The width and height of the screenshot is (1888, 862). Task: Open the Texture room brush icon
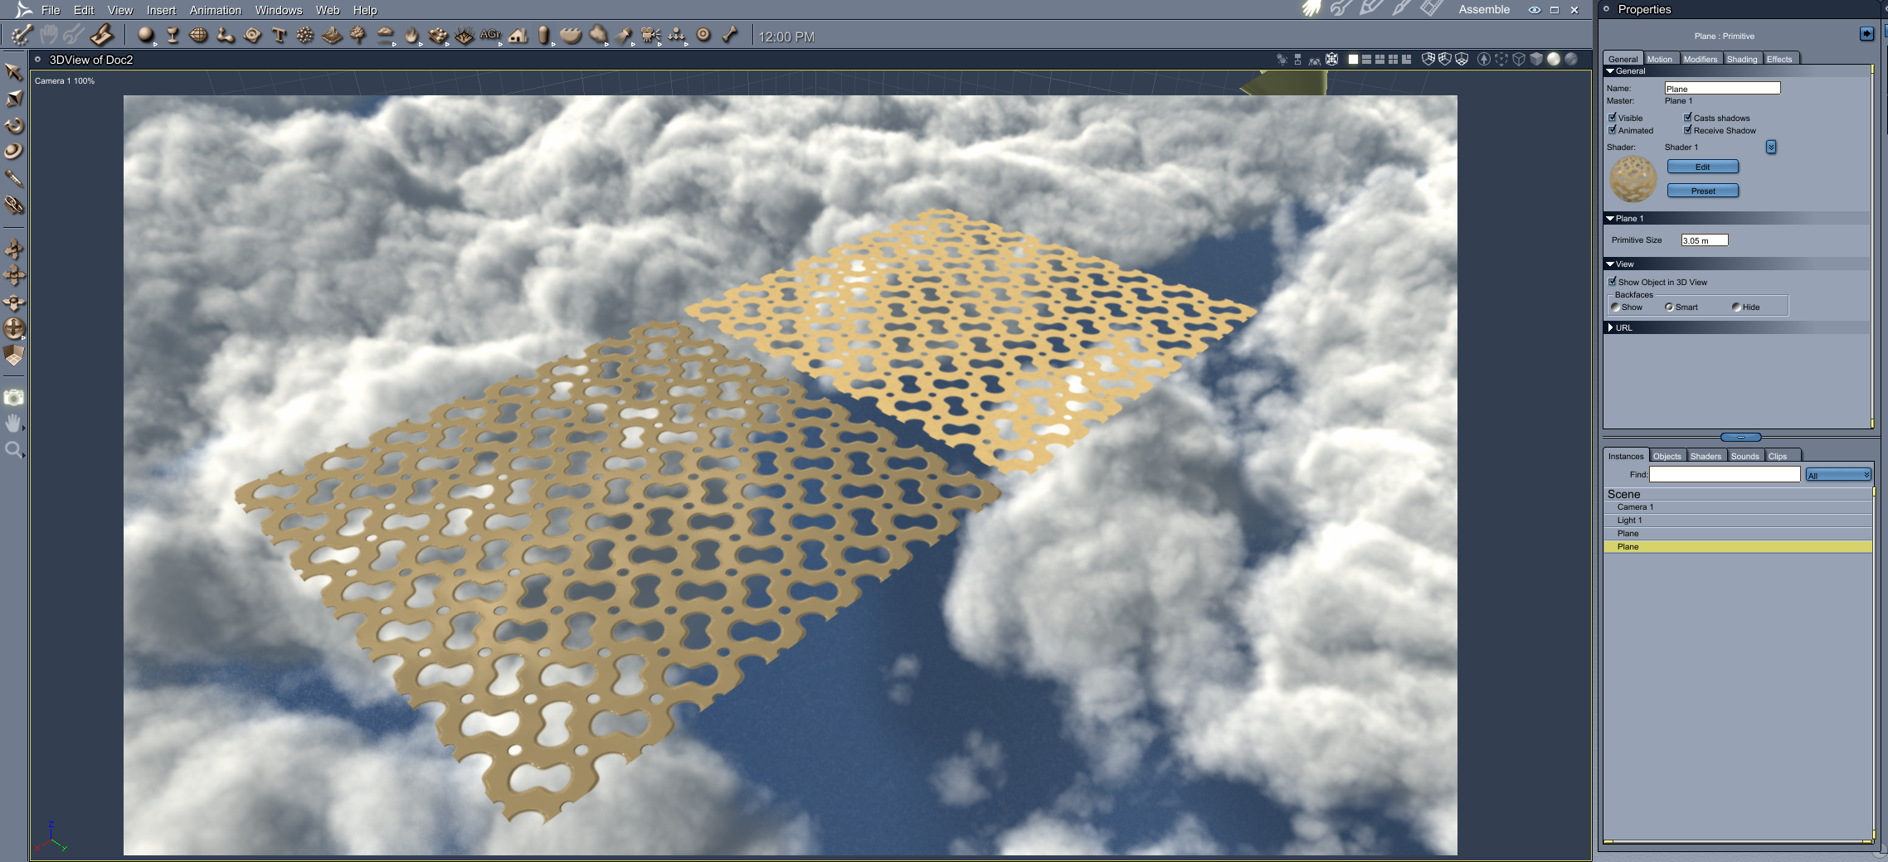[x=1401, y=9]
